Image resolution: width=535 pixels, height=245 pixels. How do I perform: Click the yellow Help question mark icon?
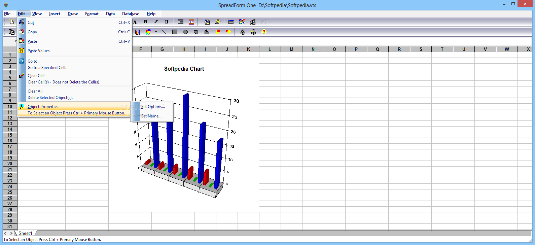[264, 32]
